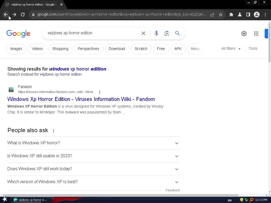The height and width of the screenshot is (203, 271).
Task: Click the padlock site info icon
Action: [x=33, y=15]
